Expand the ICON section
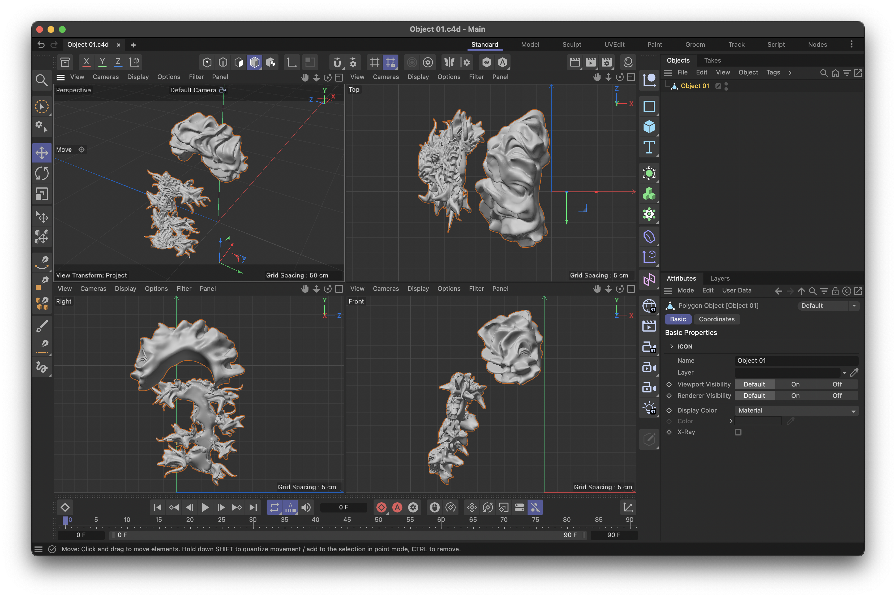This screenshot has width=896, height=598. (672, 346)
